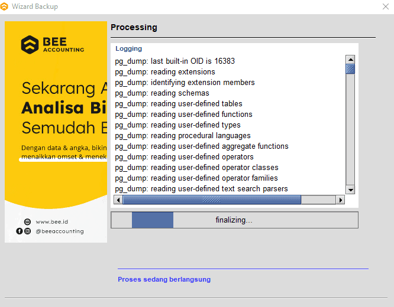Screen dimensions: 394x307
Task: Click the Facebook icon in the banner
Action: tap(20, 231)
